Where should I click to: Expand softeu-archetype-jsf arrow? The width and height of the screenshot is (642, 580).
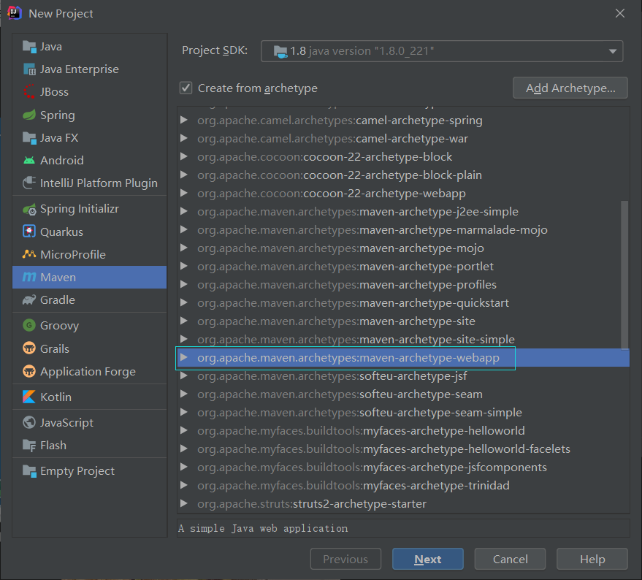(x=184, y=375)
